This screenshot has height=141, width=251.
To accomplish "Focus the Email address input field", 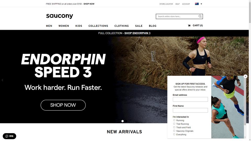I will pyautogui.click(x=190, y=99).
